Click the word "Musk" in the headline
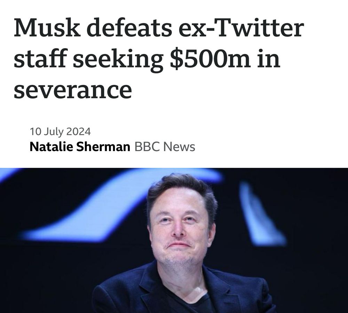The height and width of the screenshot is (313, 348). pos(47,28)
